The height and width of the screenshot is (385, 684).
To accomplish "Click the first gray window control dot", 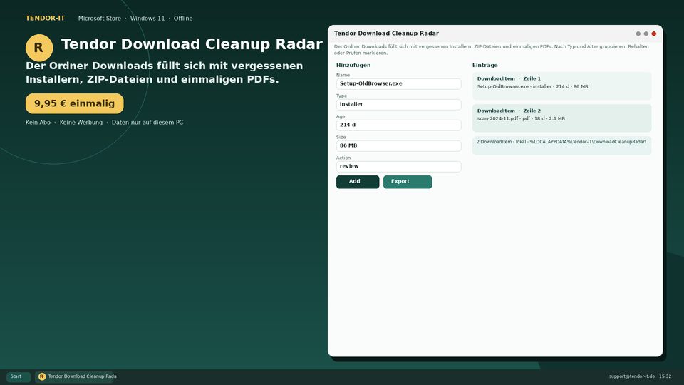I will [638, 34].
